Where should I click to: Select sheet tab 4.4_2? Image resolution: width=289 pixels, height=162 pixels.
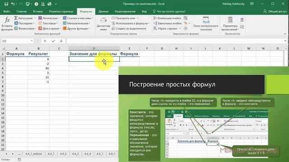tap(63, 154)
